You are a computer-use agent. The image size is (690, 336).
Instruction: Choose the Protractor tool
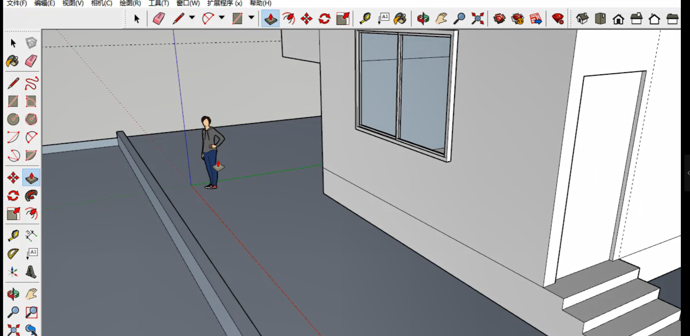pyautogui.click(x=13, y=254)
